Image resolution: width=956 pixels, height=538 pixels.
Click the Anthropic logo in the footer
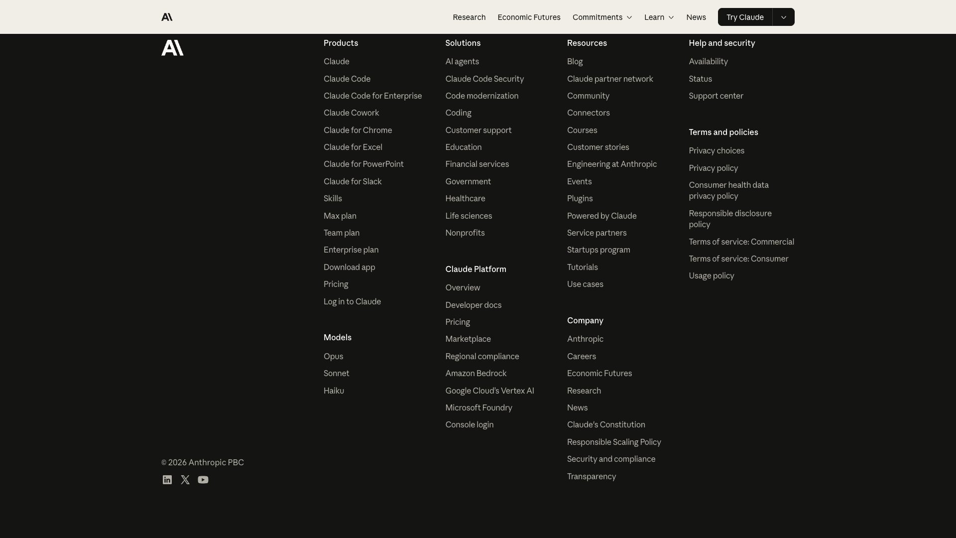172,48
